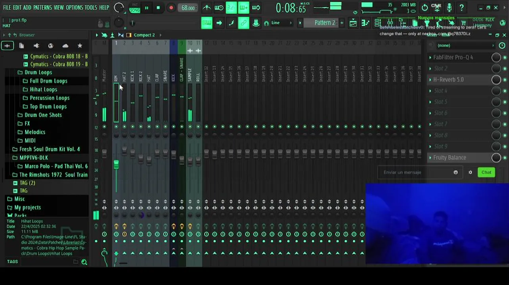Toggle the metronome icon
This screenshot has height=285, width=509.
[207, 8]
